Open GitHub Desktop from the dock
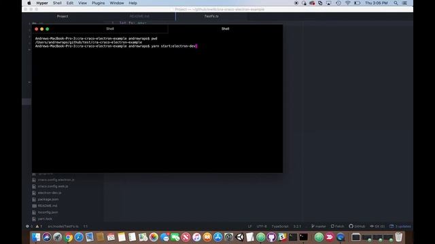435x244 pixels. pyautogui.click(x=271, y=237)
